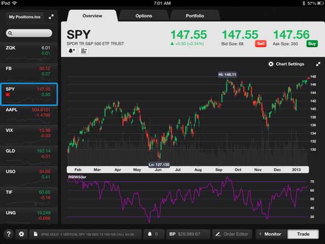The width and height of the screenshot is (325, 244).
Task: Click the Hi: 148.11 chart marker
Action: [x=227, y=75]
